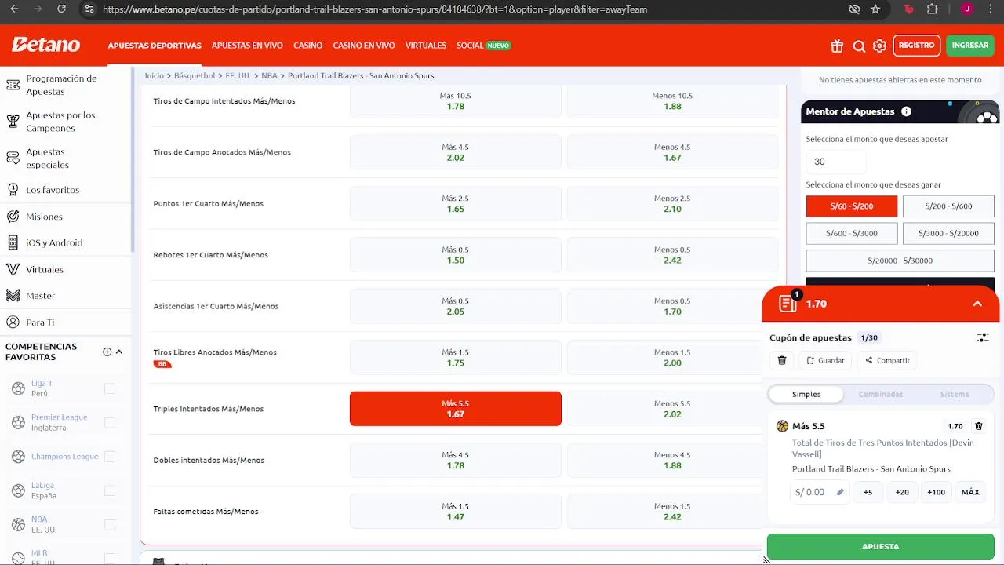Viewport: 1004px width, 565px height.
Task: Check the Liga 1 Perú checkbox
Action: [110, 388]
